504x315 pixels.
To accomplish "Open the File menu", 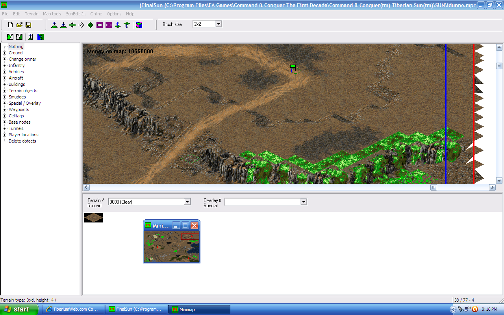I will pyautogui.click(x=5, y=14).
